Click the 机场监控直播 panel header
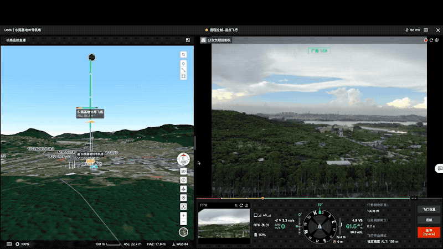Viewport: 443px width, 249px height. [x=16, y=40]
